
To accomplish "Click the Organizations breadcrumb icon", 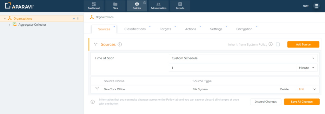I will pyautogui.click(x=92, y=17).
